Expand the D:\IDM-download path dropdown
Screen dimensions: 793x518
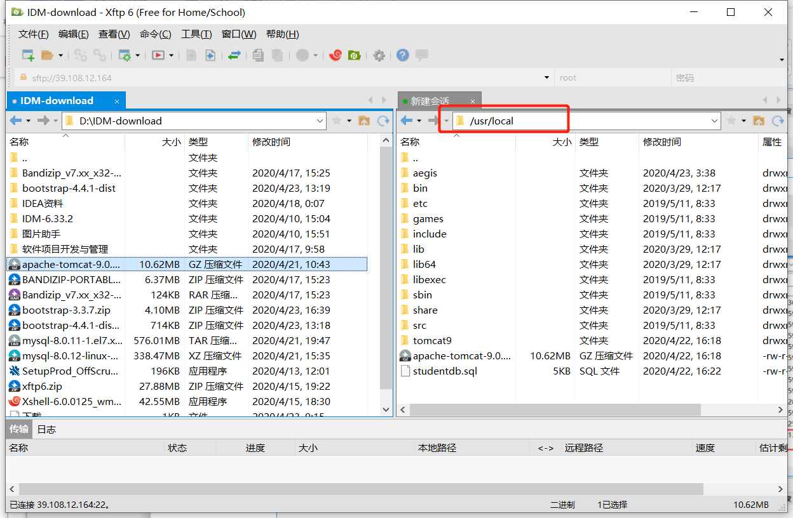tap(320, 121)
